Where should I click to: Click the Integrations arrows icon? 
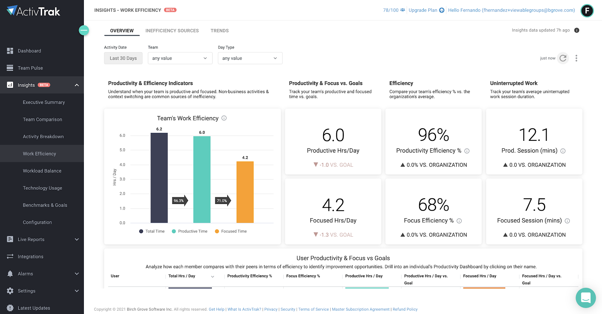(x=10, y=257)
